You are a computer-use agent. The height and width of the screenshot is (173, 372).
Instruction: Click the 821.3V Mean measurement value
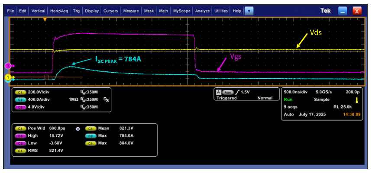click(x=126, y=128)
